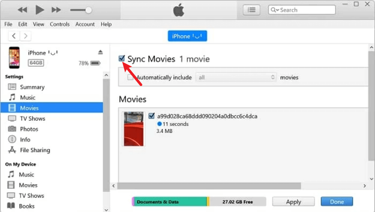The width and height of the screenshot is (375, 212).
Task: Click the battery icon next to 78%
Action: pyautogui.click(x=96, y=63)
